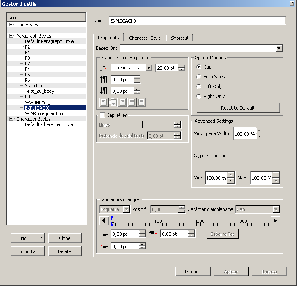Enable the Caplletres checkbox

(102, 115)
